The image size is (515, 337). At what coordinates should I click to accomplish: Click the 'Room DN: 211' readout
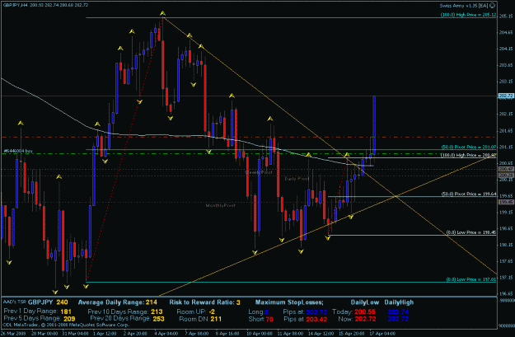tap(200, 319)
